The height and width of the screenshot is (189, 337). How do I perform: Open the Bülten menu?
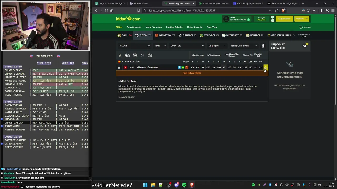click(x=119, y=27)
